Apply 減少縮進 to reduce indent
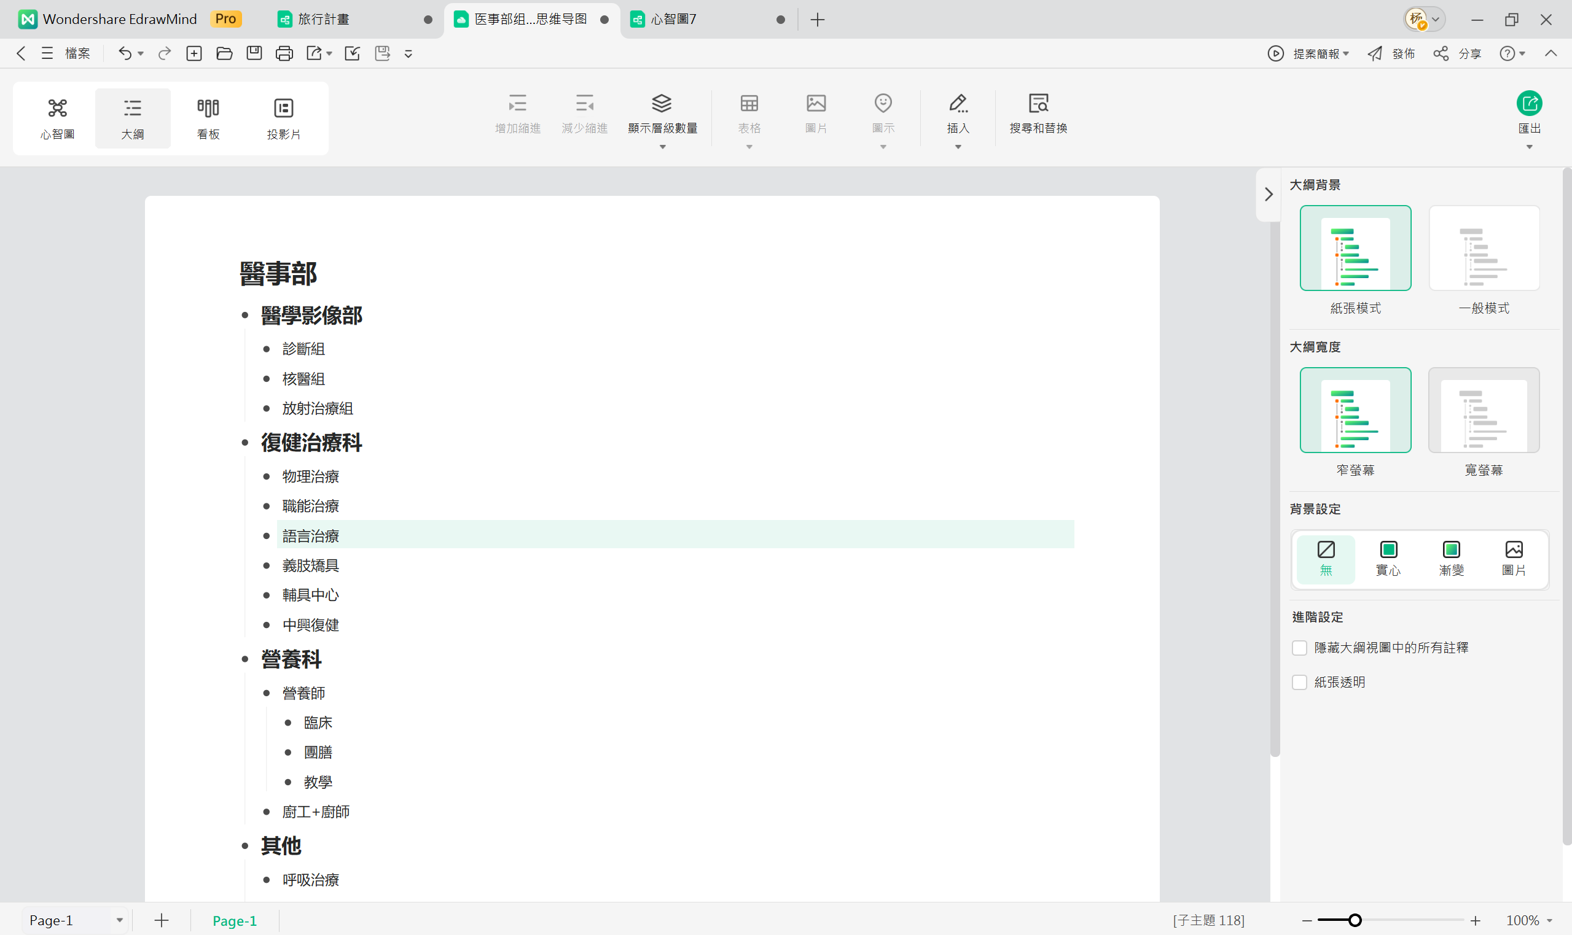 pyautogui.click(x=584, y=114)
